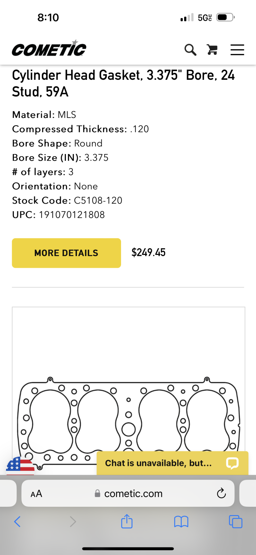The width and height of the screenshot is (256, 555).
Task: Show all open Safari tabs
Action: coord(236,521)
